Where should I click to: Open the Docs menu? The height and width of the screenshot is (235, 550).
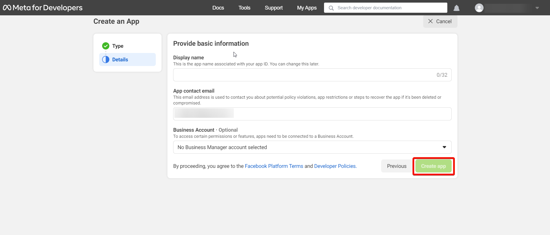(218, 8)
